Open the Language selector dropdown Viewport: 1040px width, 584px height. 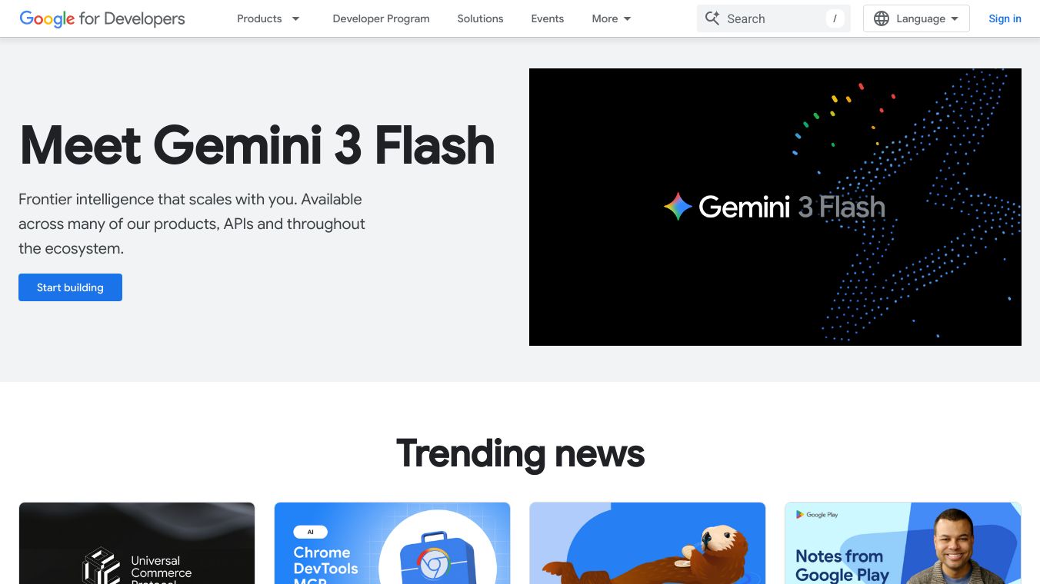pos(916,18)
